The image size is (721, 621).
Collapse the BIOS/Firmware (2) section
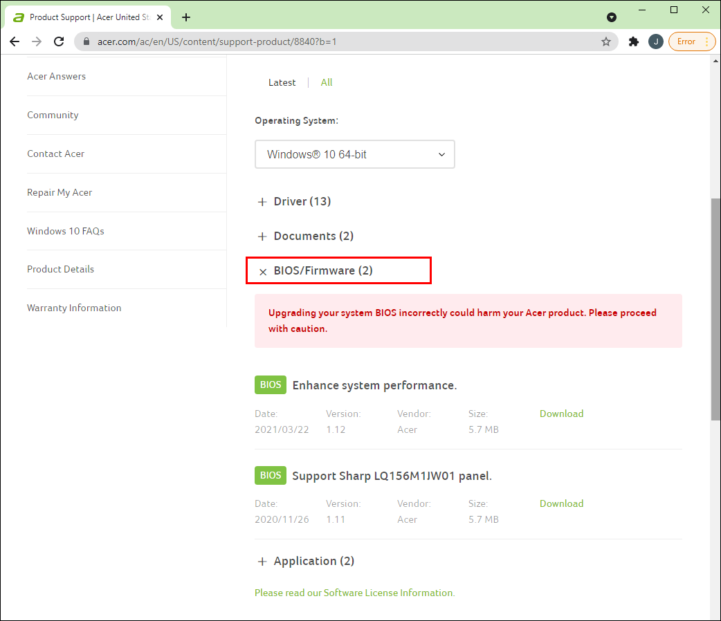pyautogui.click(x=316, y=271)
